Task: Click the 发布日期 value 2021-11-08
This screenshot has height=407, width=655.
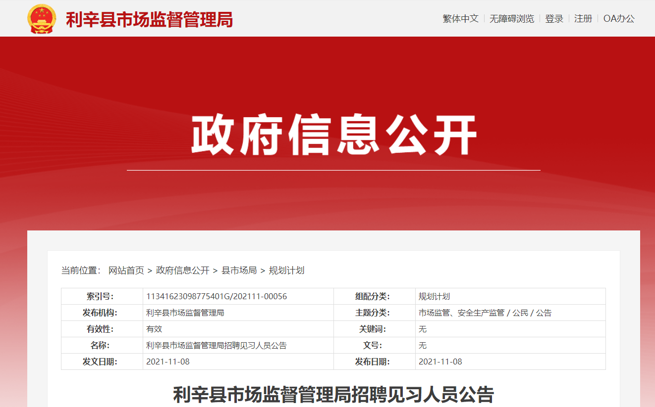Action: click(x=440, y=362)
